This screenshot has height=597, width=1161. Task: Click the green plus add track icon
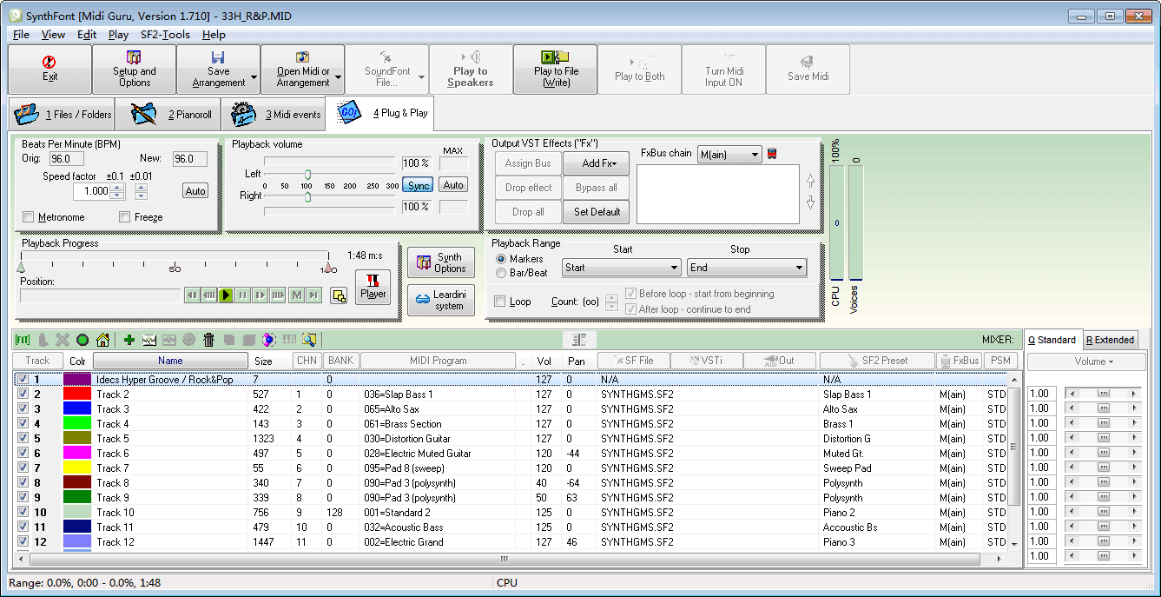(x=129, y=340)
